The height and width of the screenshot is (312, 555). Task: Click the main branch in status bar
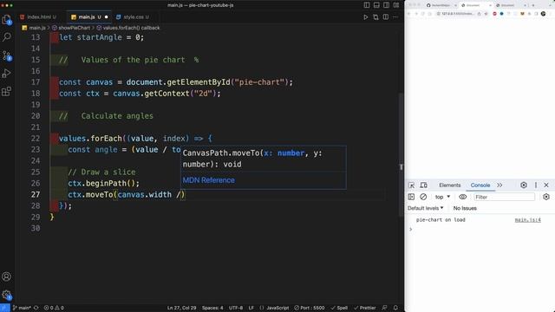coord(22,308)
